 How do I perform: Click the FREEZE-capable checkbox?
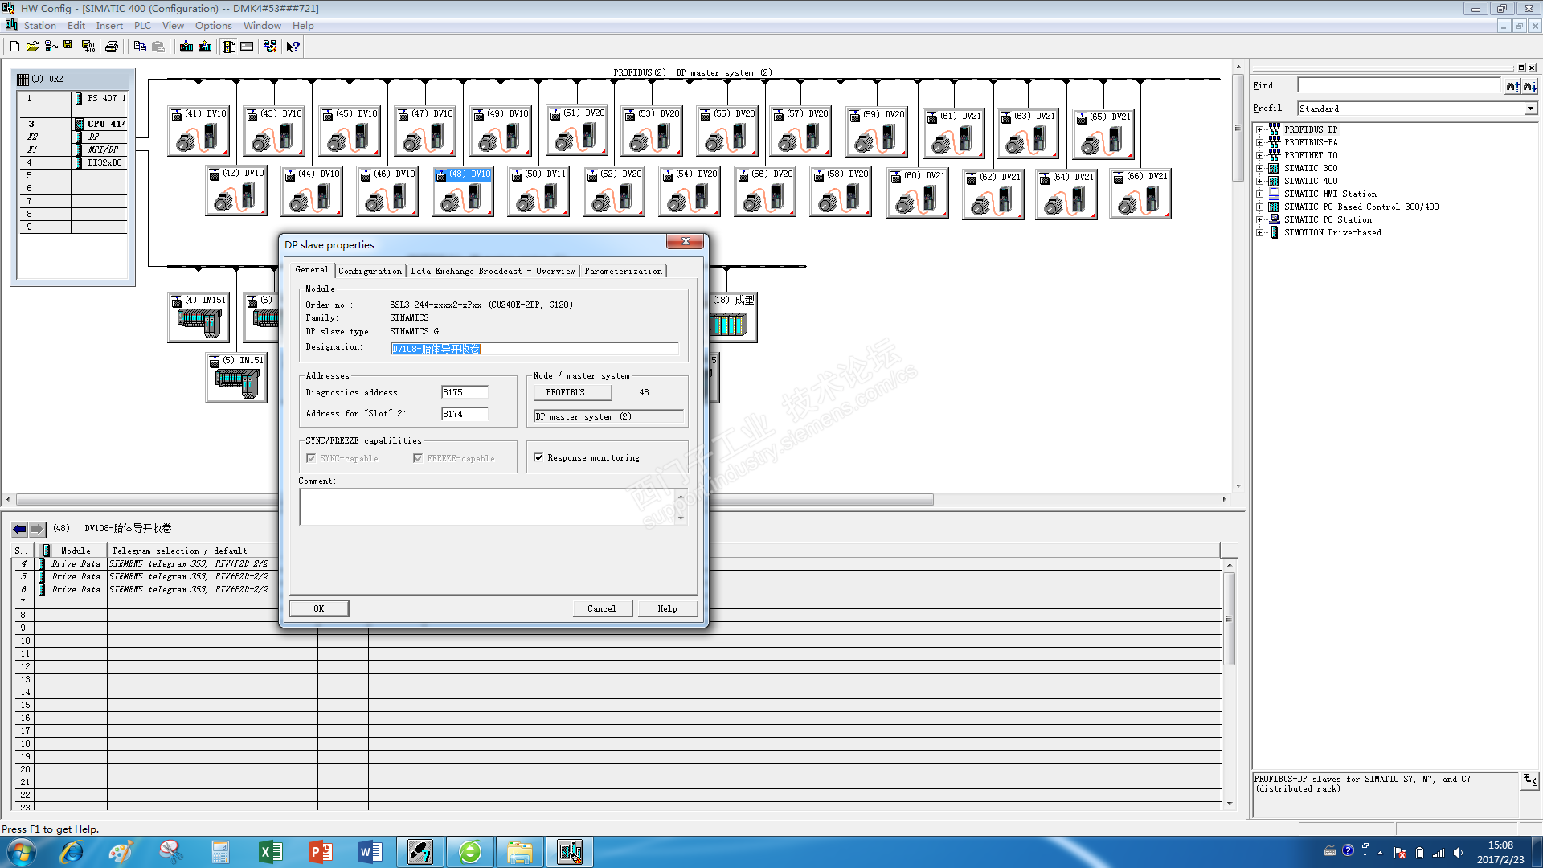418,458
